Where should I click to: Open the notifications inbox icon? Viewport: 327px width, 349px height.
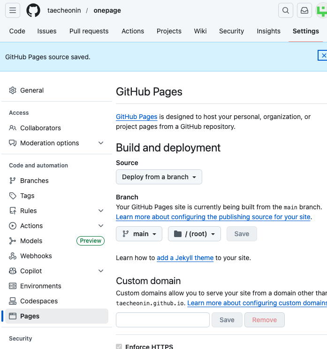(304, 10)
